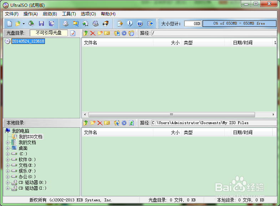The image size is (280, 206).
Task: Click the Compress ISO disc-drive icon
Action: [96, 24]
